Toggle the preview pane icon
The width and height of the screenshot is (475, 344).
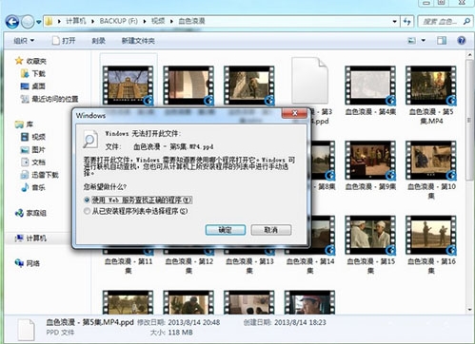[x=442, y=41]
